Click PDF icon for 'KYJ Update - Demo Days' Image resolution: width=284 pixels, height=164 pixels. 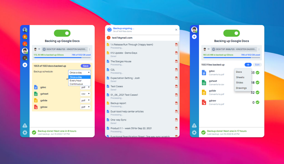click(x=176, y=53)
